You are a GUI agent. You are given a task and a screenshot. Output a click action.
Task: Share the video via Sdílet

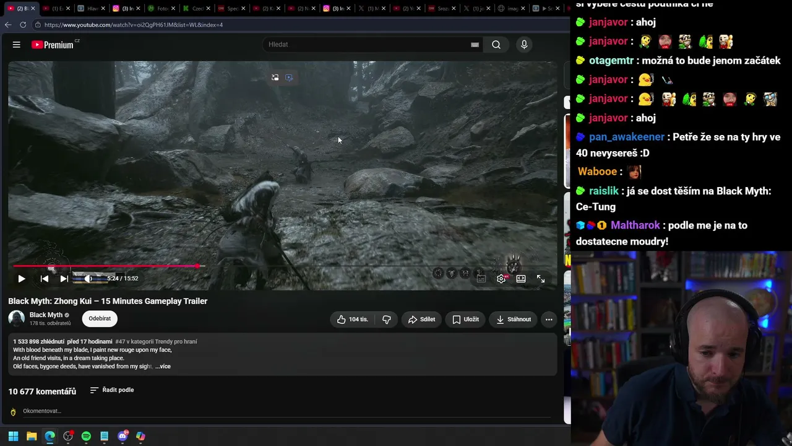(422, 320)
